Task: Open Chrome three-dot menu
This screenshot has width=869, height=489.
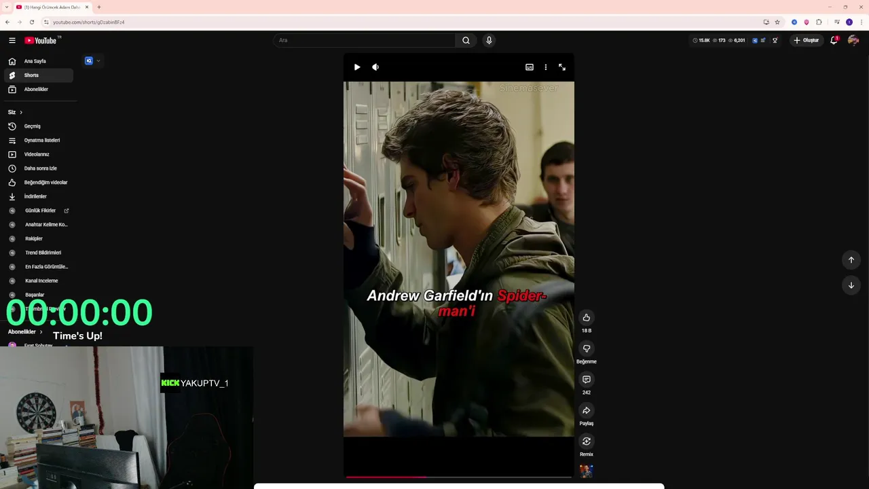Action: coord(862,22)
